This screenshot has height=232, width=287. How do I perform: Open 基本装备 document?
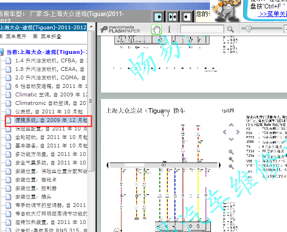tap(51, 146)
